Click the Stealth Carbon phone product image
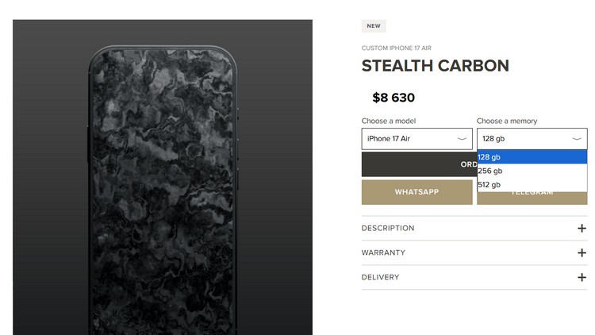The image size is (595, 335). pyautogui.click(x=163, y=177)
